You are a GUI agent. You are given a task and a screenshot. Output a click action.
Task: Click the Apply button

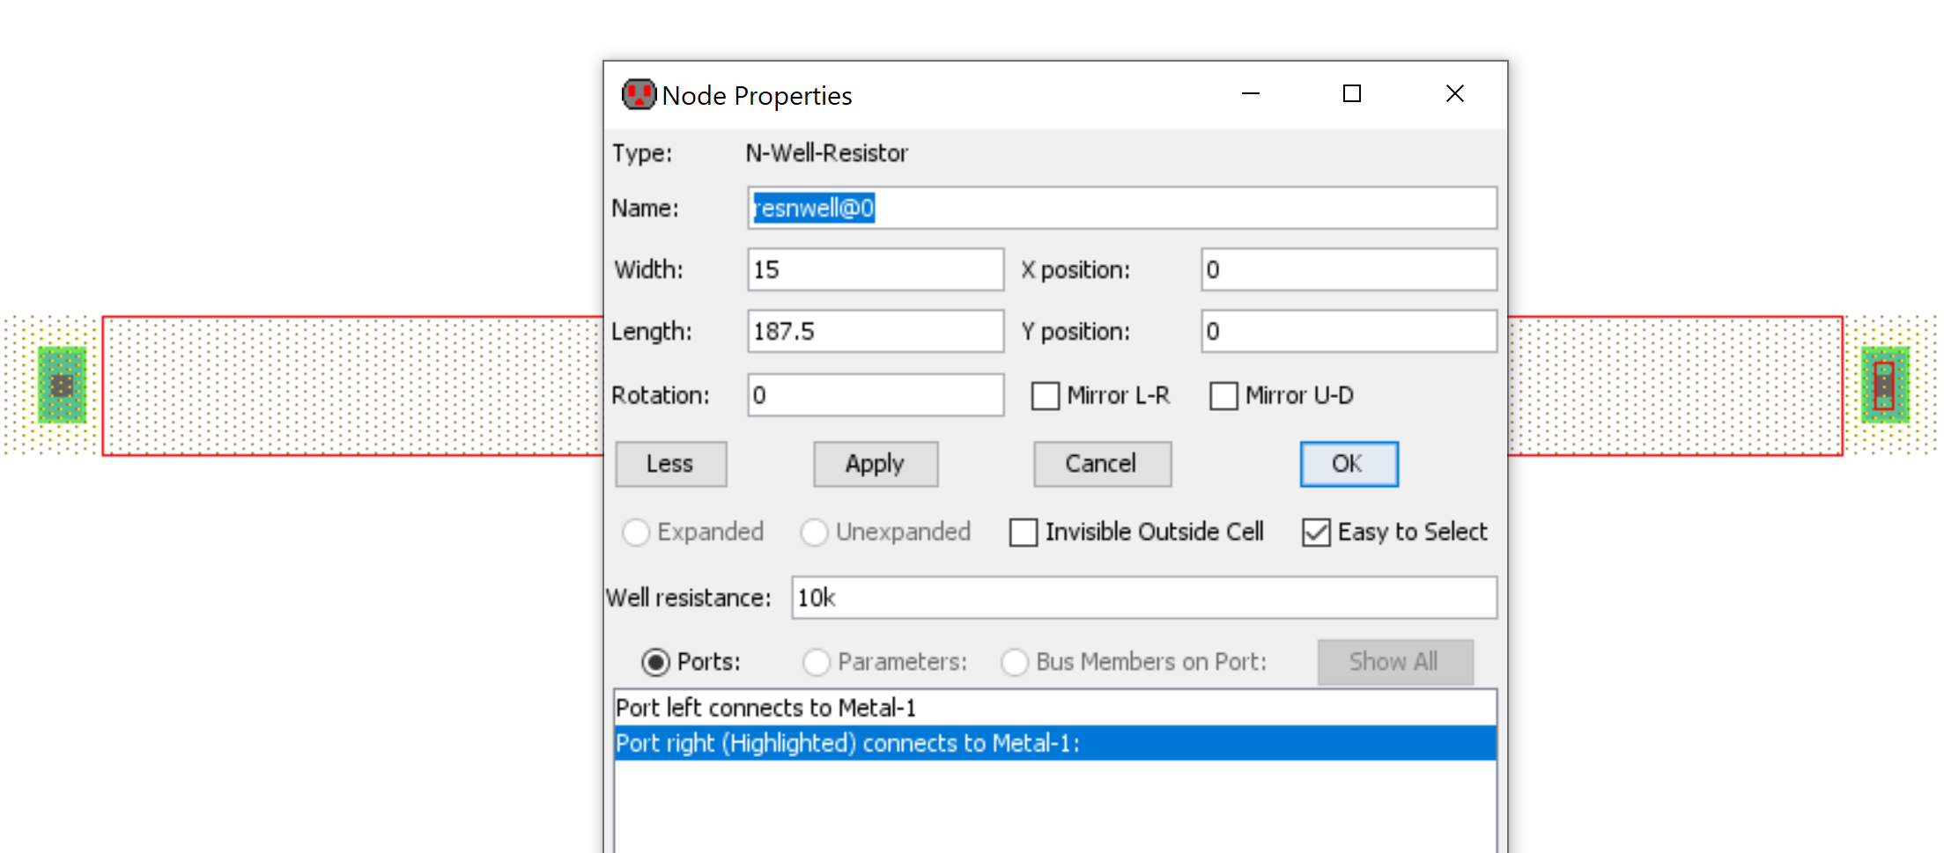[875, 464]
